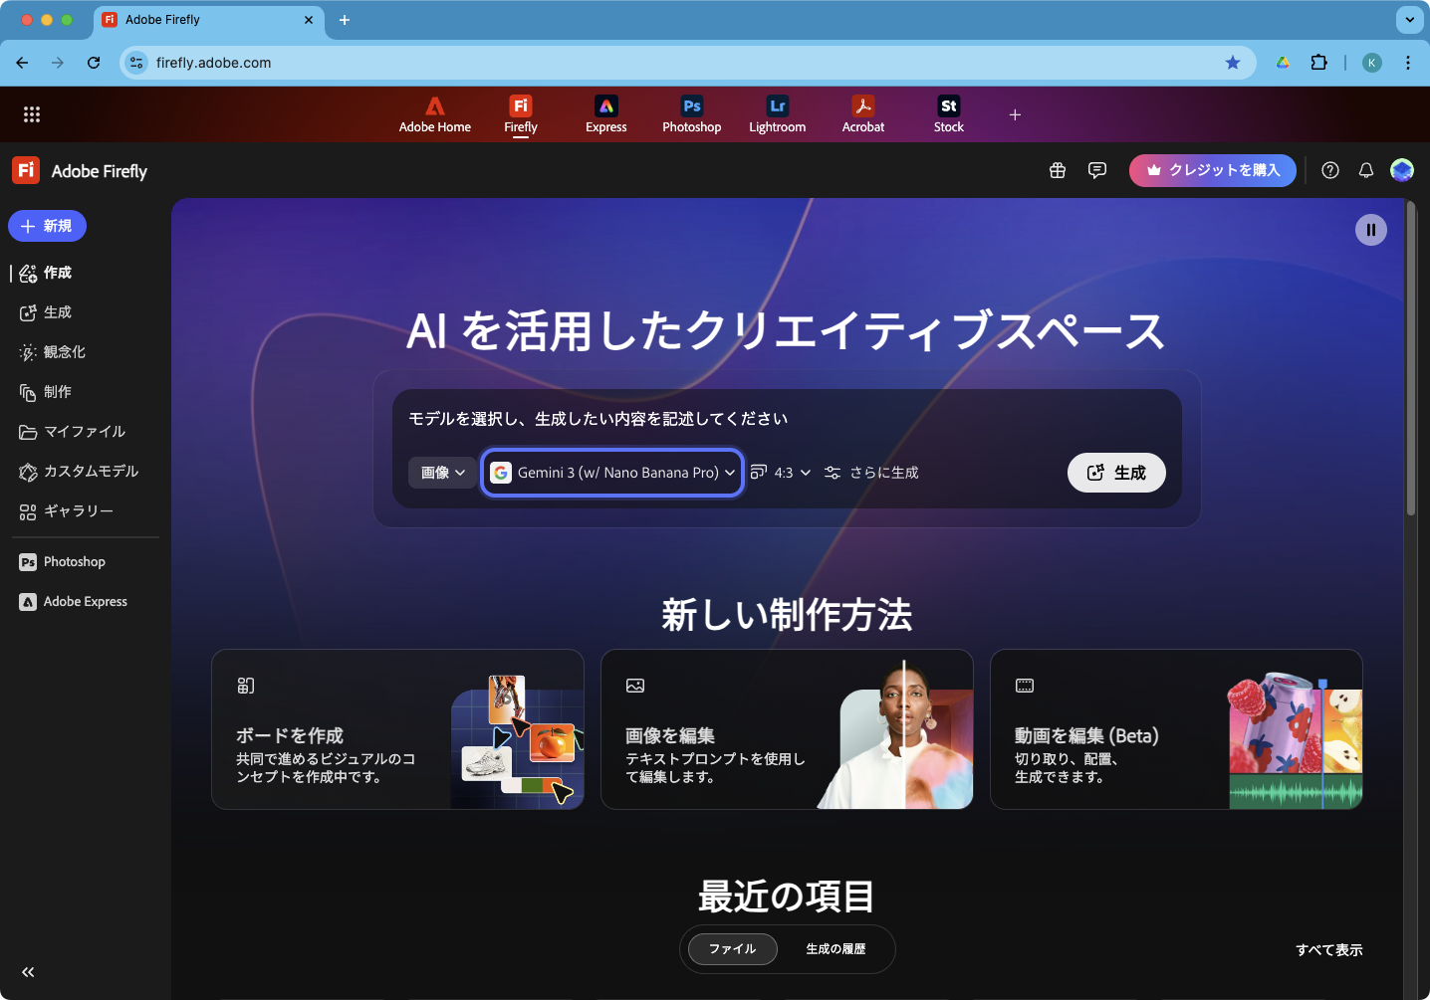
Task: Switch to the 生成の履歴 tab
Action: 835,949
